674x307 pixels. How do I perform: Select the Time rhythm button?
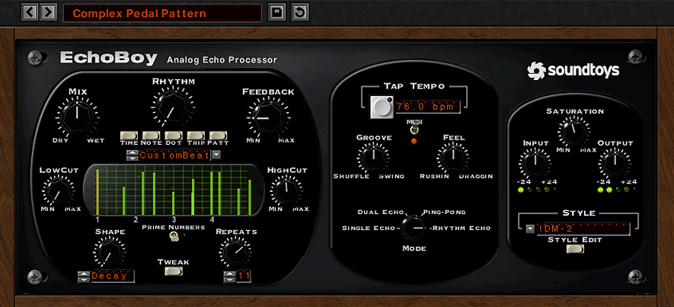click(129, 136)
